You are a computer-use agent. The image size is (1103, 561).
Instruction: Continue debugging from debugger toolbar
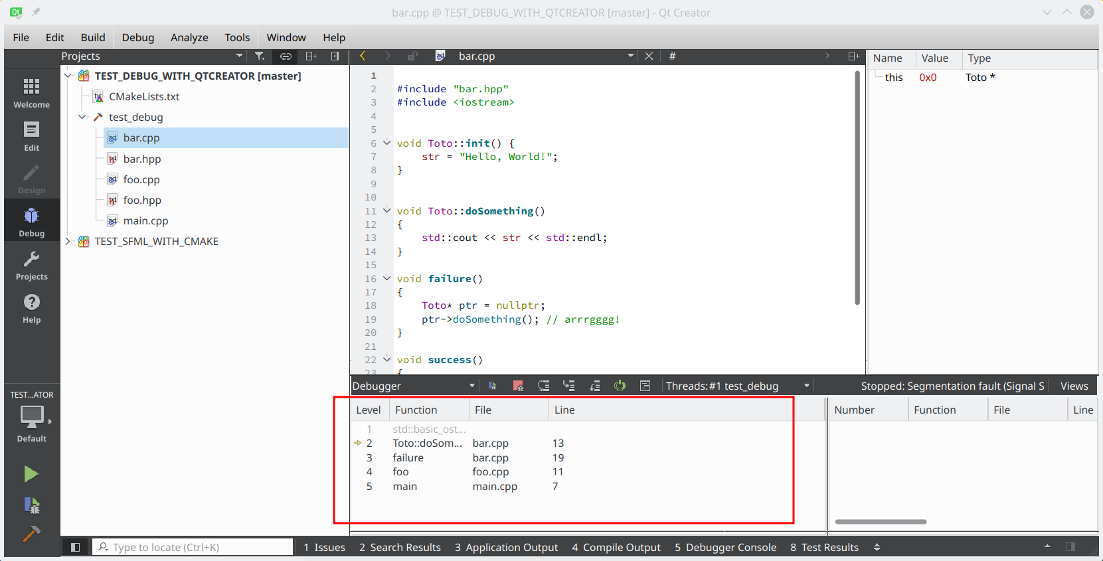[x=493, y=386]
